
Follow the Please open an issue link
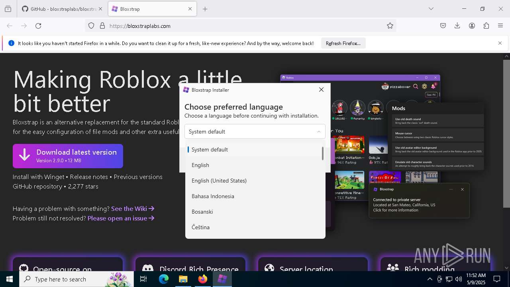click(121, 218)
